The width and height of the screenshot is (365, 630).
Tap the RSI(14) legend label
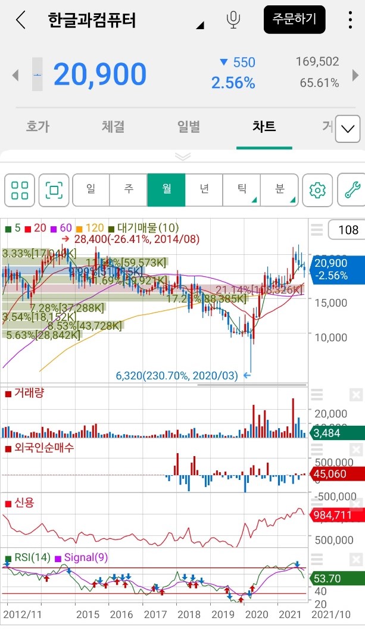pos(28,558)
